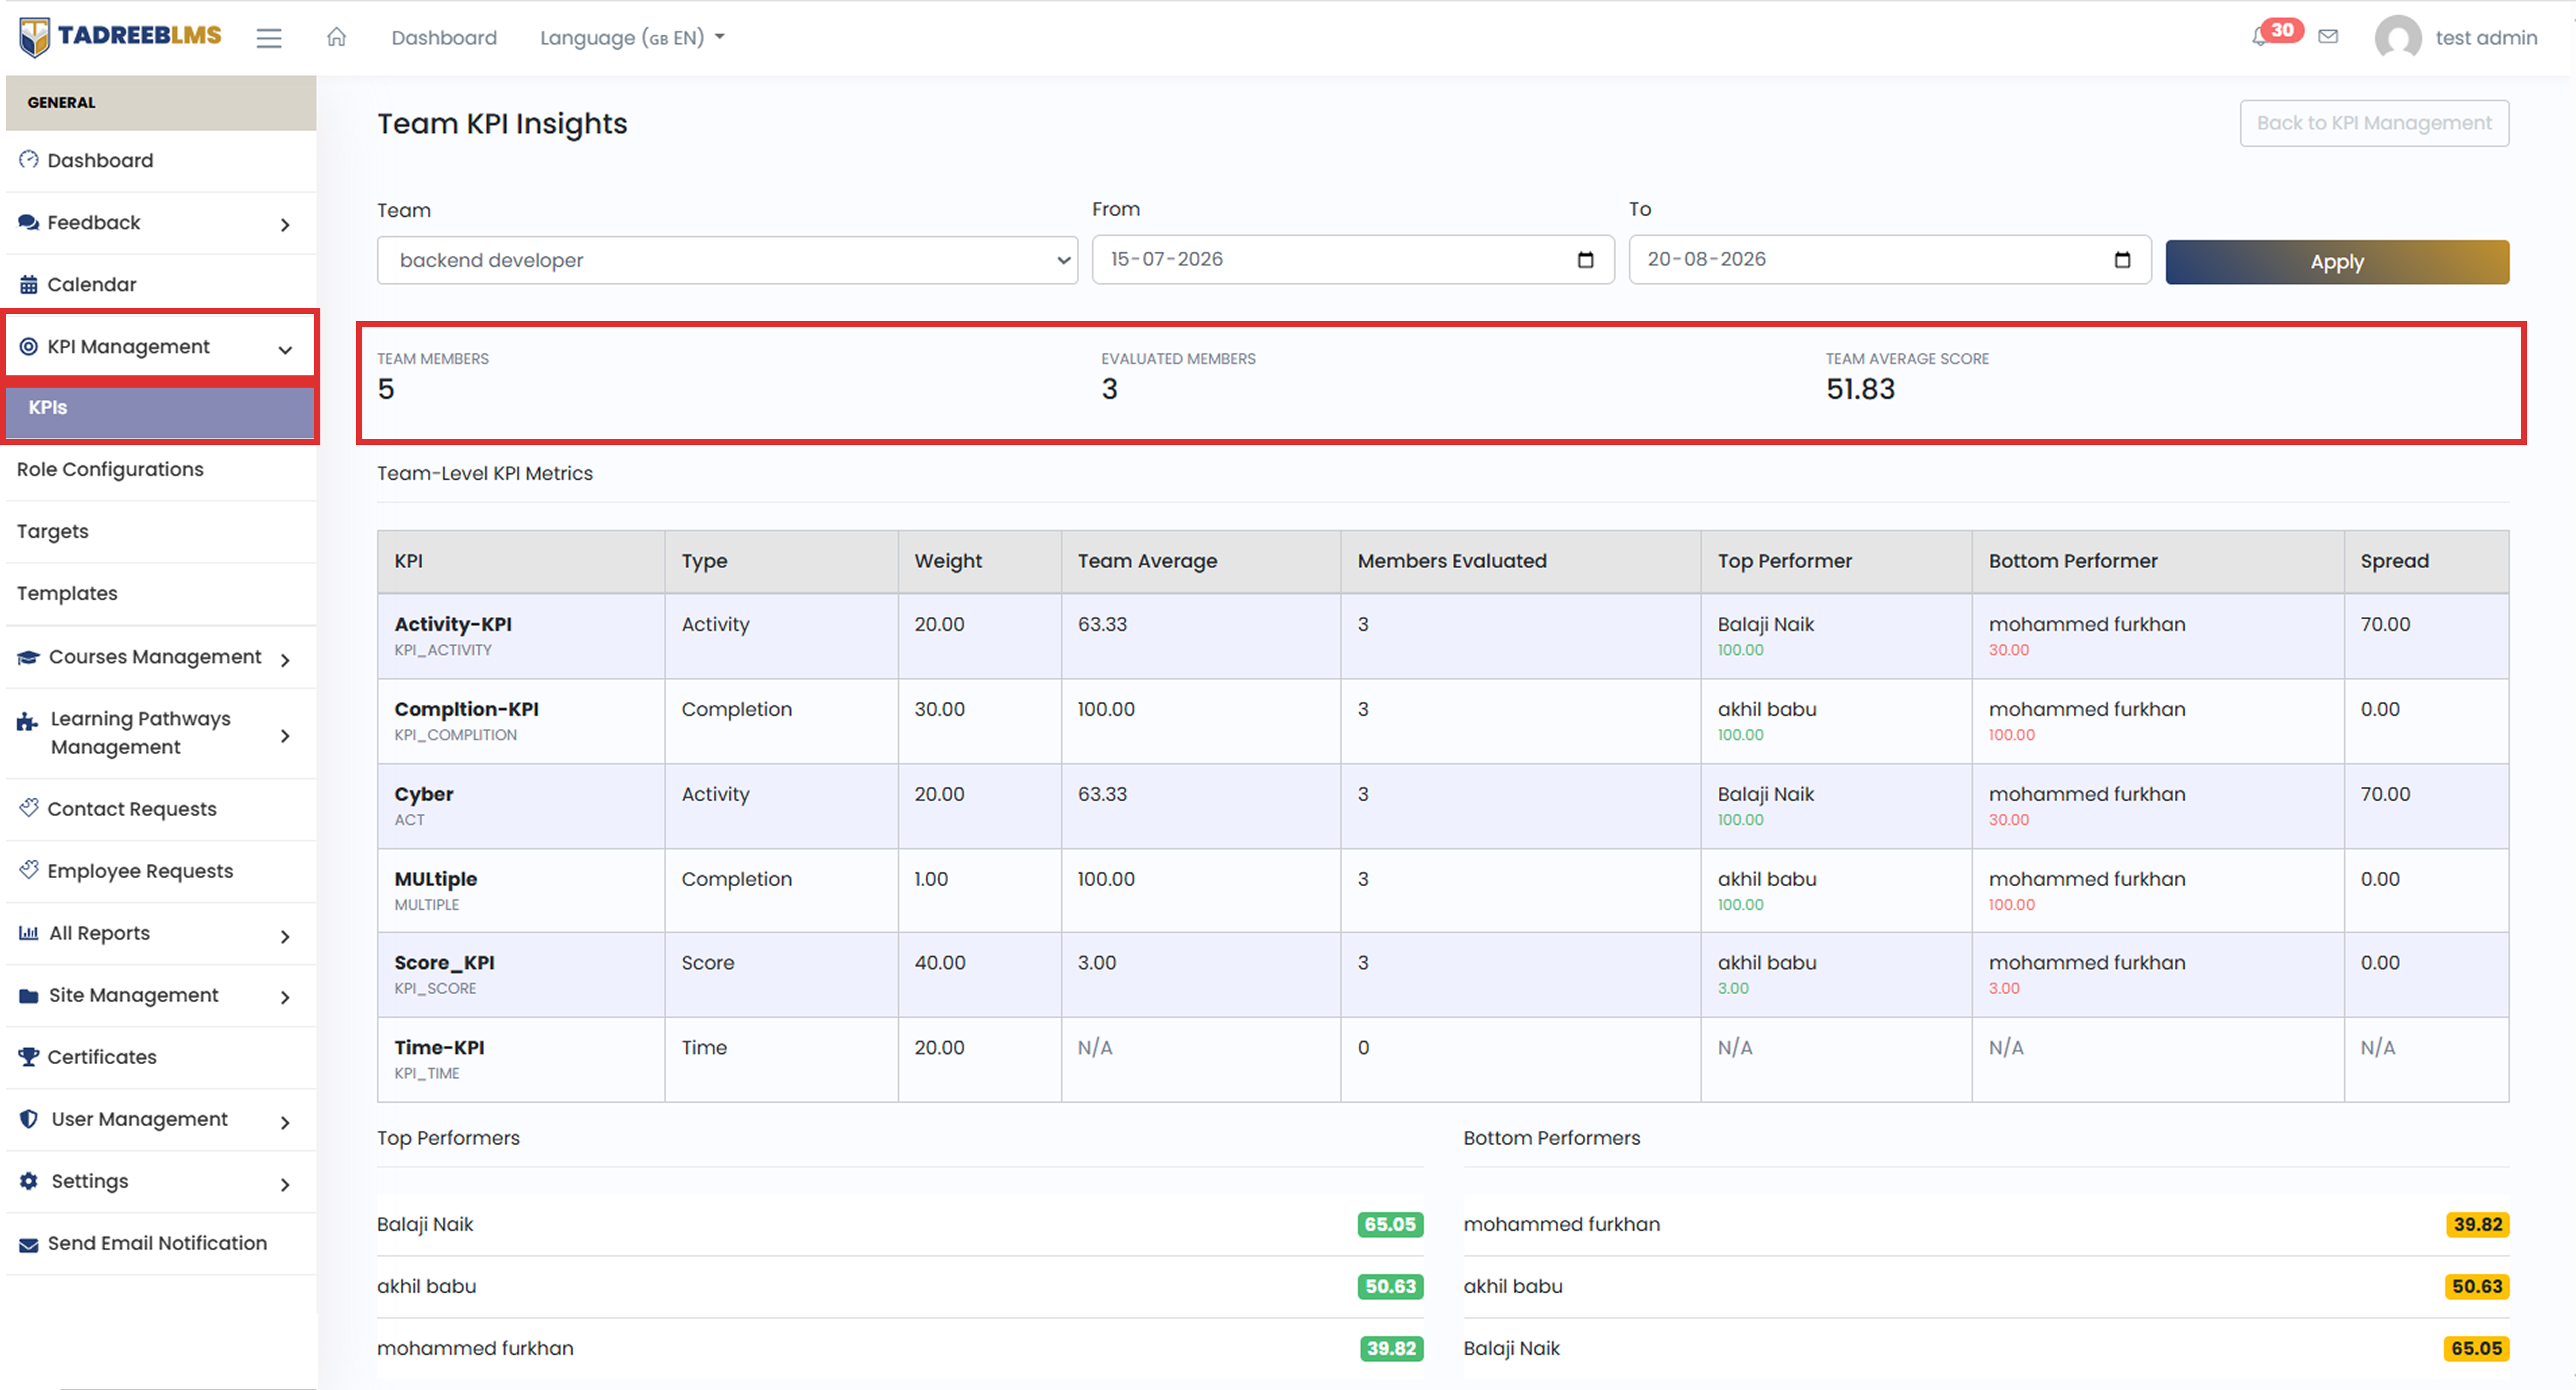
Task: Click the KPI Management target icon
Action: coord(29,347)
